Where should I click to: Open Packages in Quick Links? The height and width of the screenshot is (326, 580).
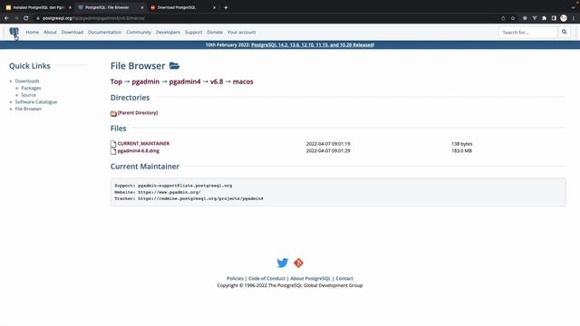point(31,88)
